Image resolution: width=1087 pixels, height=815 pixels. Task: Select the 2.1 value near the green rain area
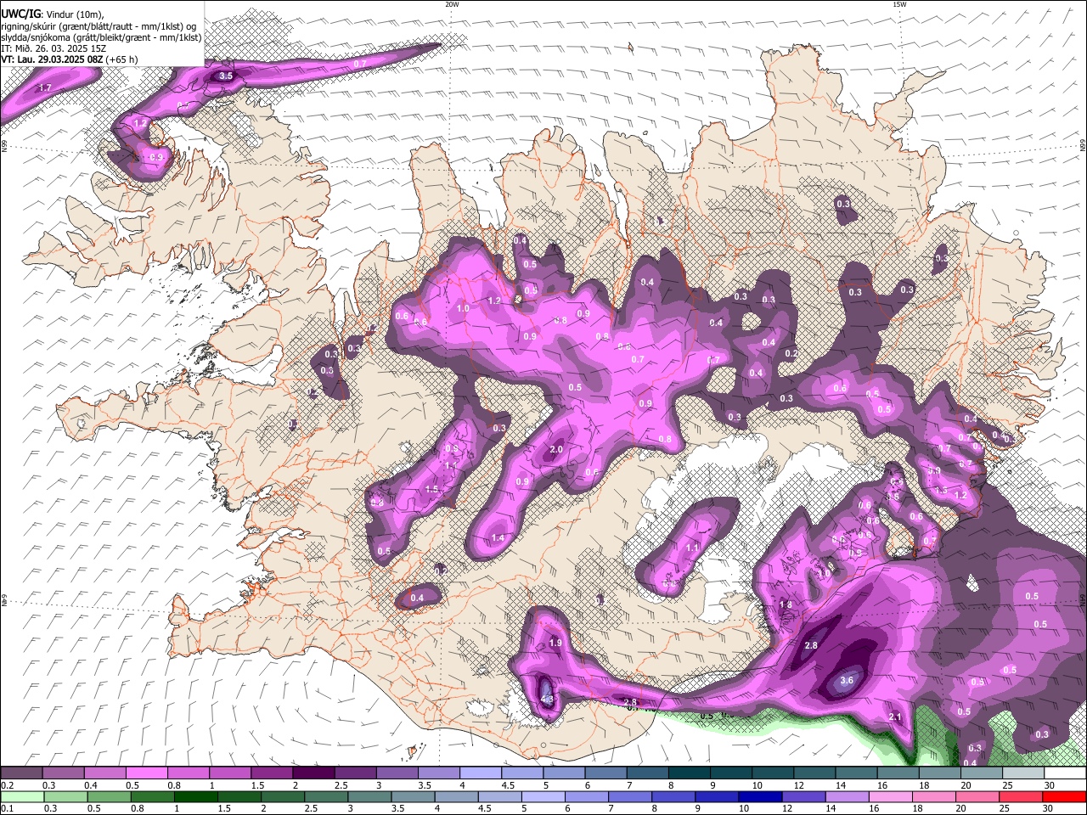coord(894,717)
